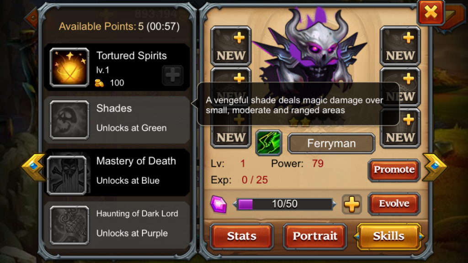Open the Stats tab
This screenshot has width=468, height=263.
click(x=242, y=236)
